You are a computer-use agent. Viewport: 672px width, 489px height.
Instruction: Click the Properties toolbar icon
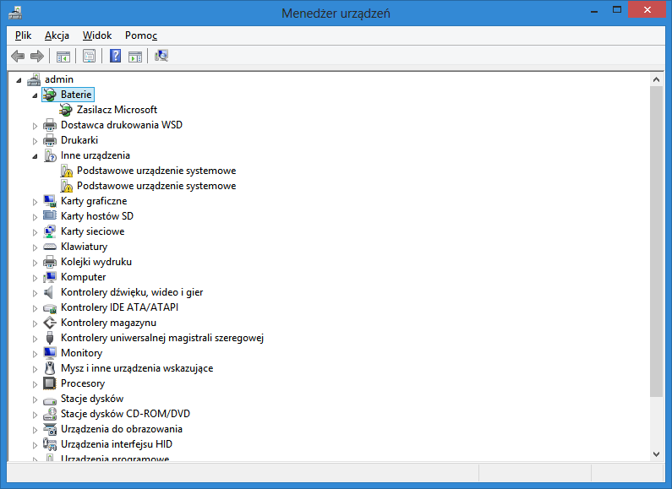coord(89,56)
